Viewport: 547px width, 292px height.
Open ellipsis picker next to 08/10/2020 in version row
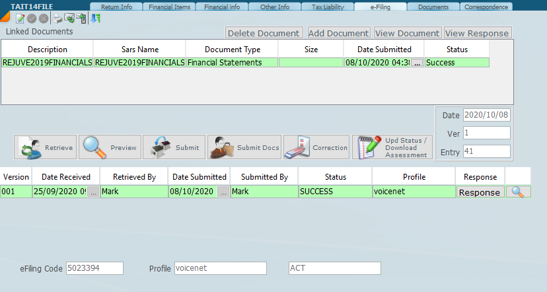(x=223, y=192)
